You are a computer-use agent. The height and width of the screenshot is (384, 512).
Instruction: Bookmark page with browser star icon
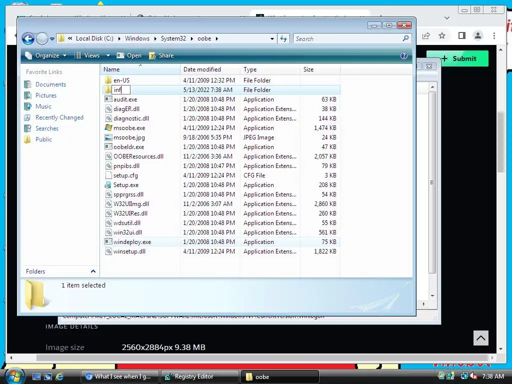[x=442, y=35]
